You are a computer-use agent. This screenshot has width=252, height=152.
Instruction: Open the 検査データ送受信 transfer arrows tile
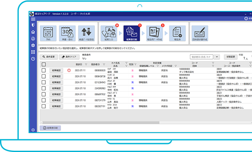(87, 33)
